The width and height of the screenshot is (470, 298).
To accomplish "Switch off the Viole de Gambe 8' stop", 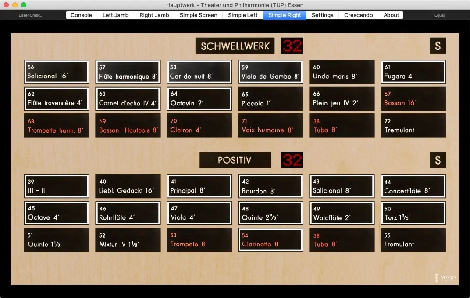I will click(x=271, y=72).
